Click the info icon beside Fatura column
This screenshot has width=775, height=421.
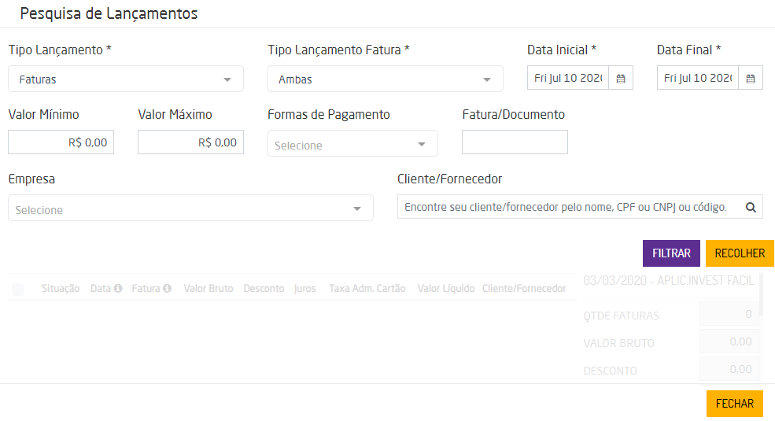coord(167,289)
